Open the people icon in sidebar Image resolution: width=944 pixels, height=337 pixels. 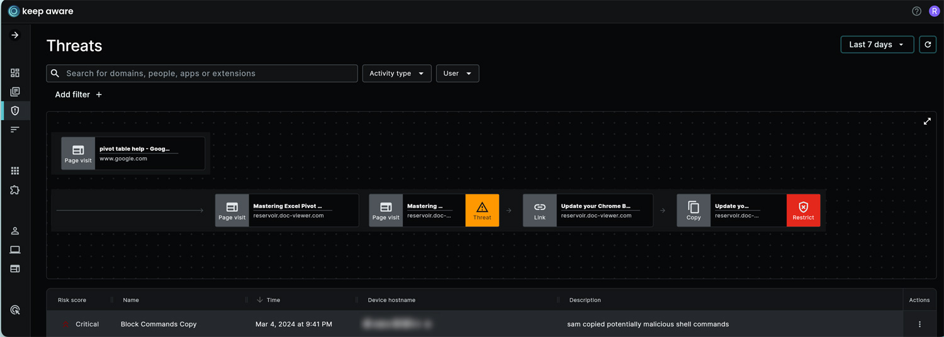click(x=15, y=231)
